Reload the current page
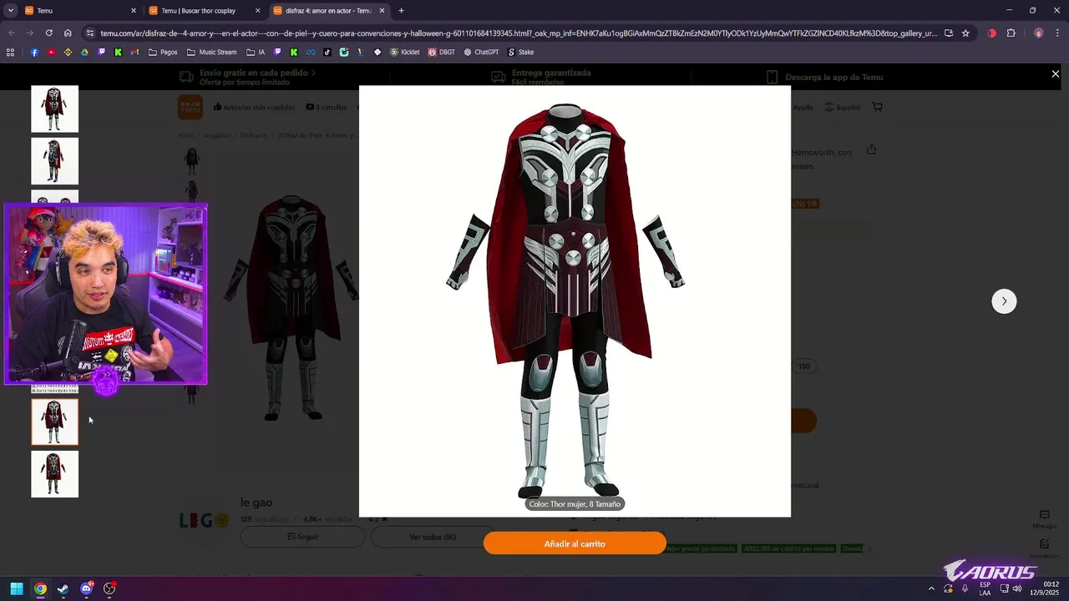Image resolution: width=1069 pixels, height=601 pixels. coord(48,33)
